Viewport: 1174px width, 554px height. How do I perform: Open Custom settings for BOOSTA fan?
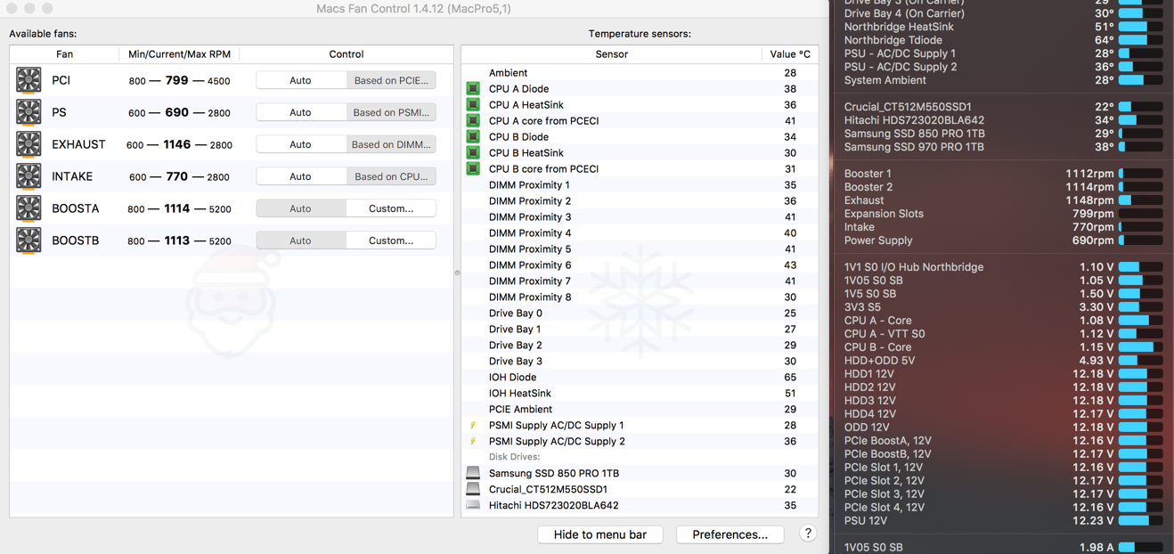click(391, 208)
